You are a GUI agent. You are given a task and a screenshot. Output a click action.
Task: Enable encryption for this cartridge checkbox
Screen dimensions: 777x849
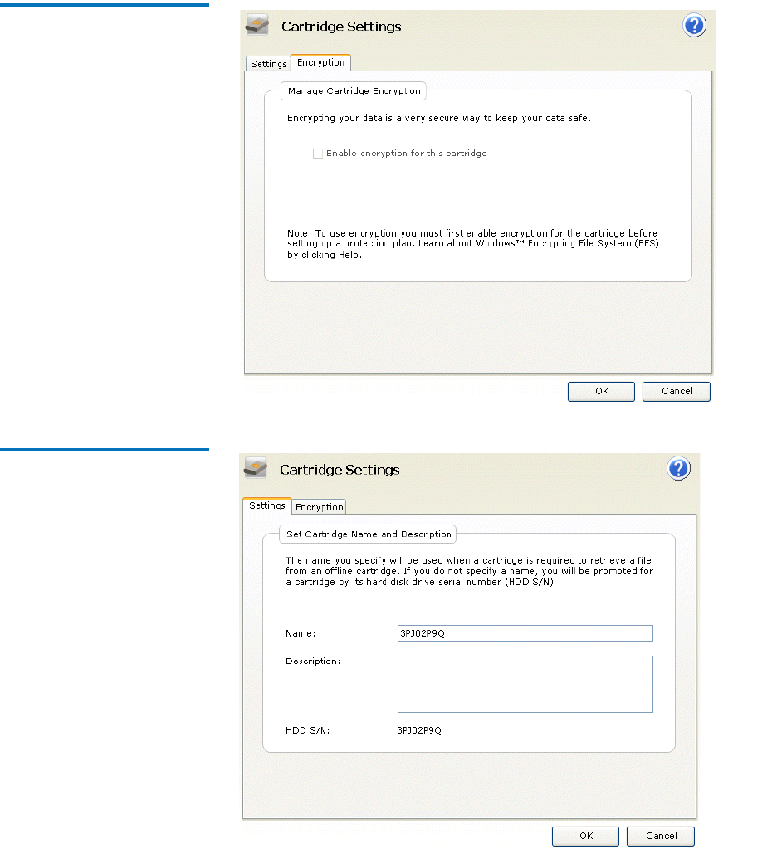(x=318, y=154)
